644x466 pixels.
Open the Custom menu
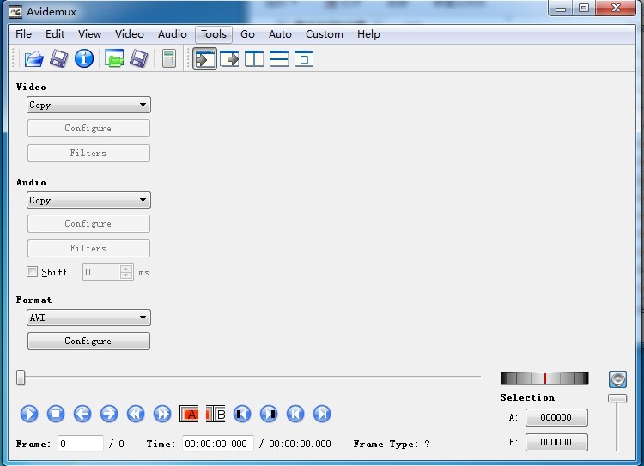click(324, 34)
